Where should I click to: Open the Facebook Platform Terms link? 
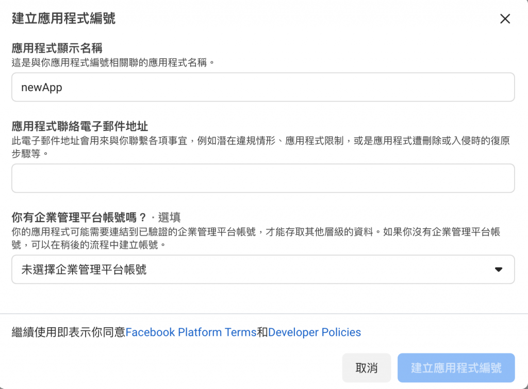pyautogui.click(x=191, y=332)
